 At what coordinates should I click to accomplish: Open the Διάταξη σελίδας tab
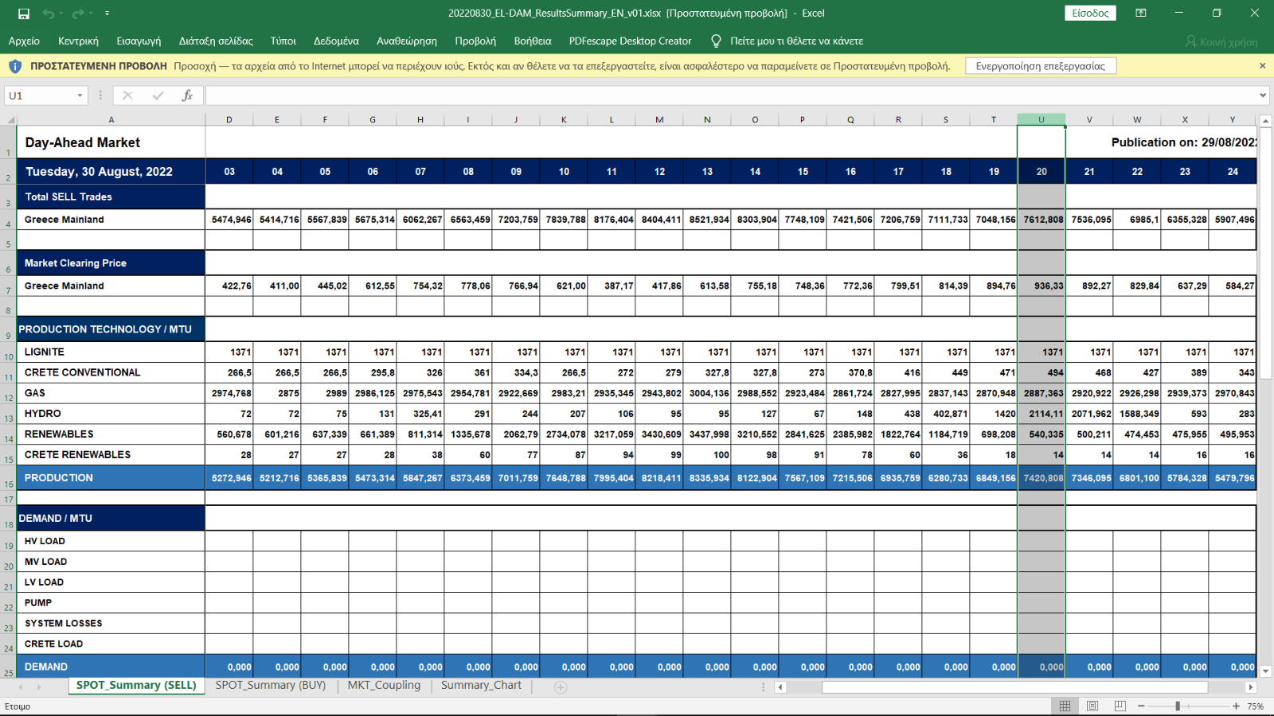tap(216, 41)
